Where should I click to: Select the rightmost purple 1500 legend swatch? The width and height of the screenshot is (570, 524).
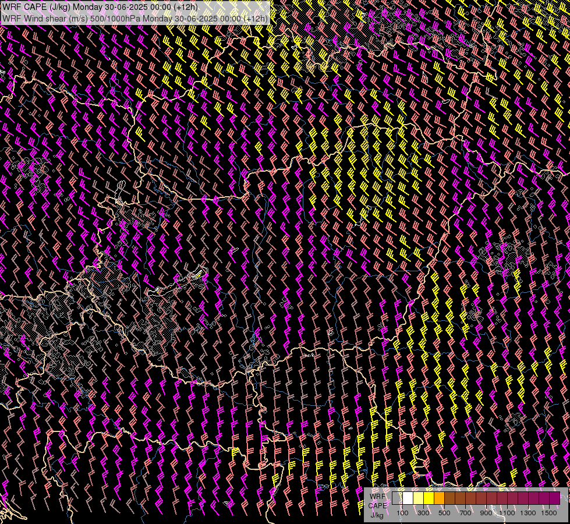pos(555,498)
